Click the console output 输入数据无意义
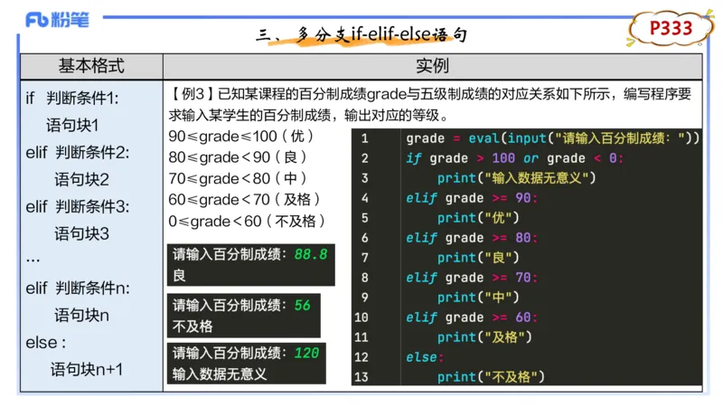 tap(220, 374)
